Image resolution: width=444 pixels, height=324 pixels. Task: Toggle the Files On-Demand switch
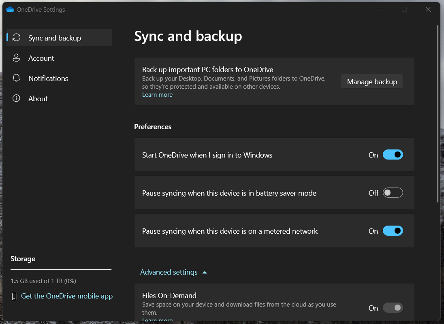pyautogui.click(x=393, y=307)
